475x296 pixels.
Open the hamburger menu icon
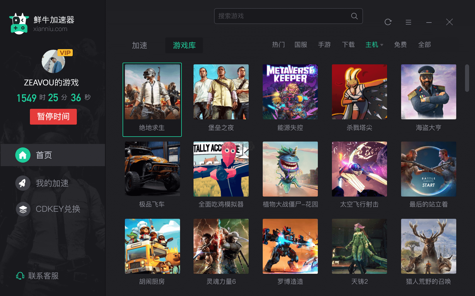click(408, 22)
